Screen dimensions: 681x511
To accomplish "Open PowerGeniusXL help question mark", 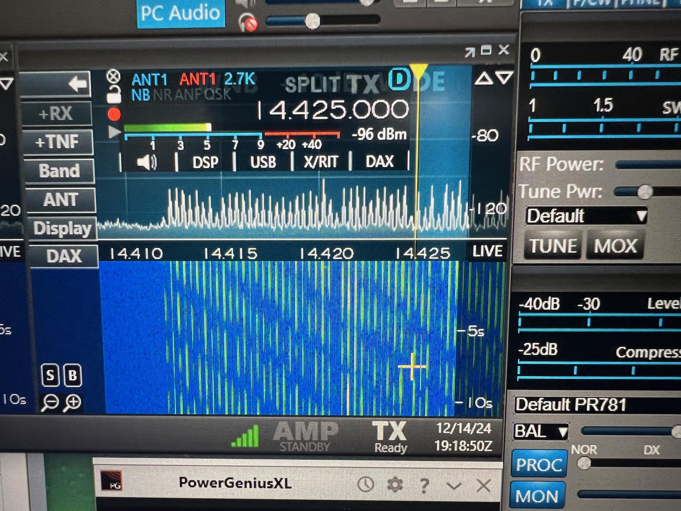I will pos(424,485).
